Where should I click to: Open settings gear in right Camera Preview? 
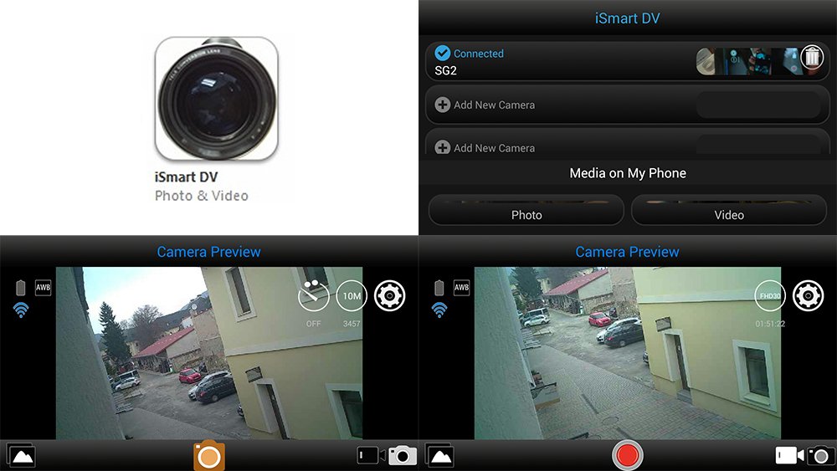point(809,295)
